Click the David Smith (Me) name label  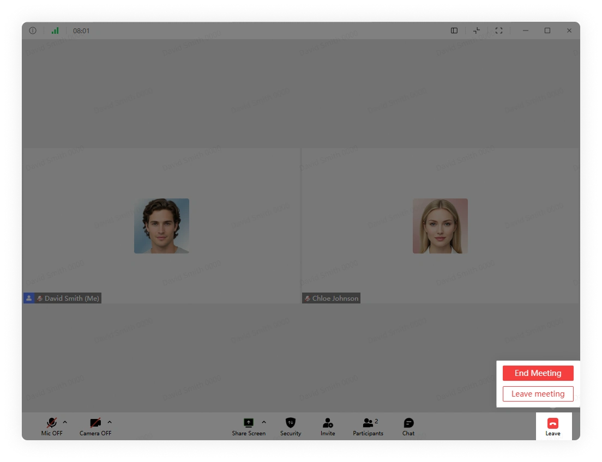(x=72, y=298)
